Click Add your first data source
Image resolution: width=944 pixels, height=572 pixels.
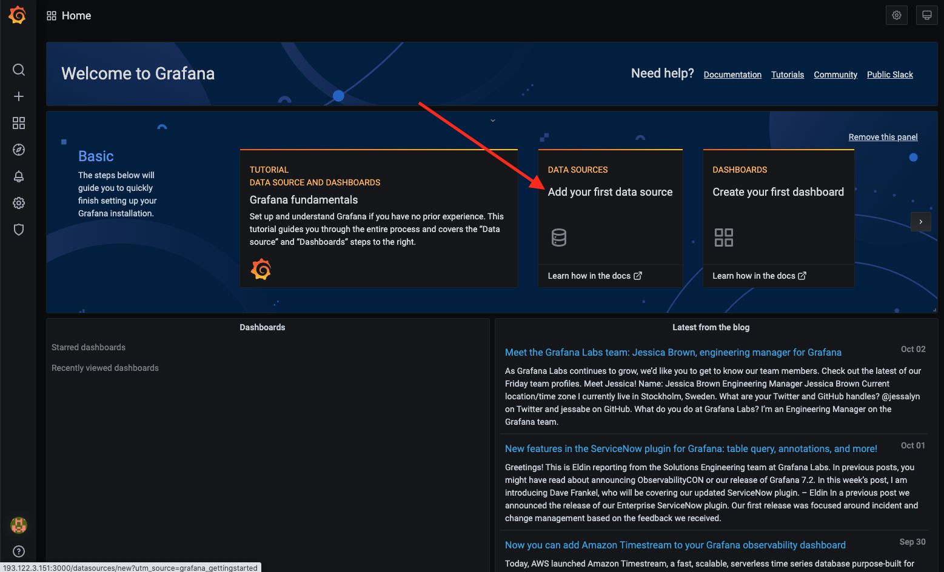point(610,192)
